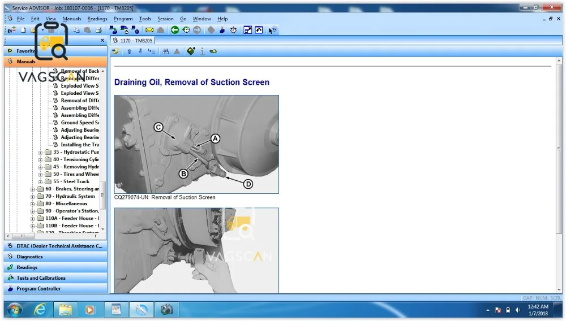This screenshot has width=566, height=321.
Task: Expand the '45 - Removing Hydr' folder
Action: (x=40, y=167)
